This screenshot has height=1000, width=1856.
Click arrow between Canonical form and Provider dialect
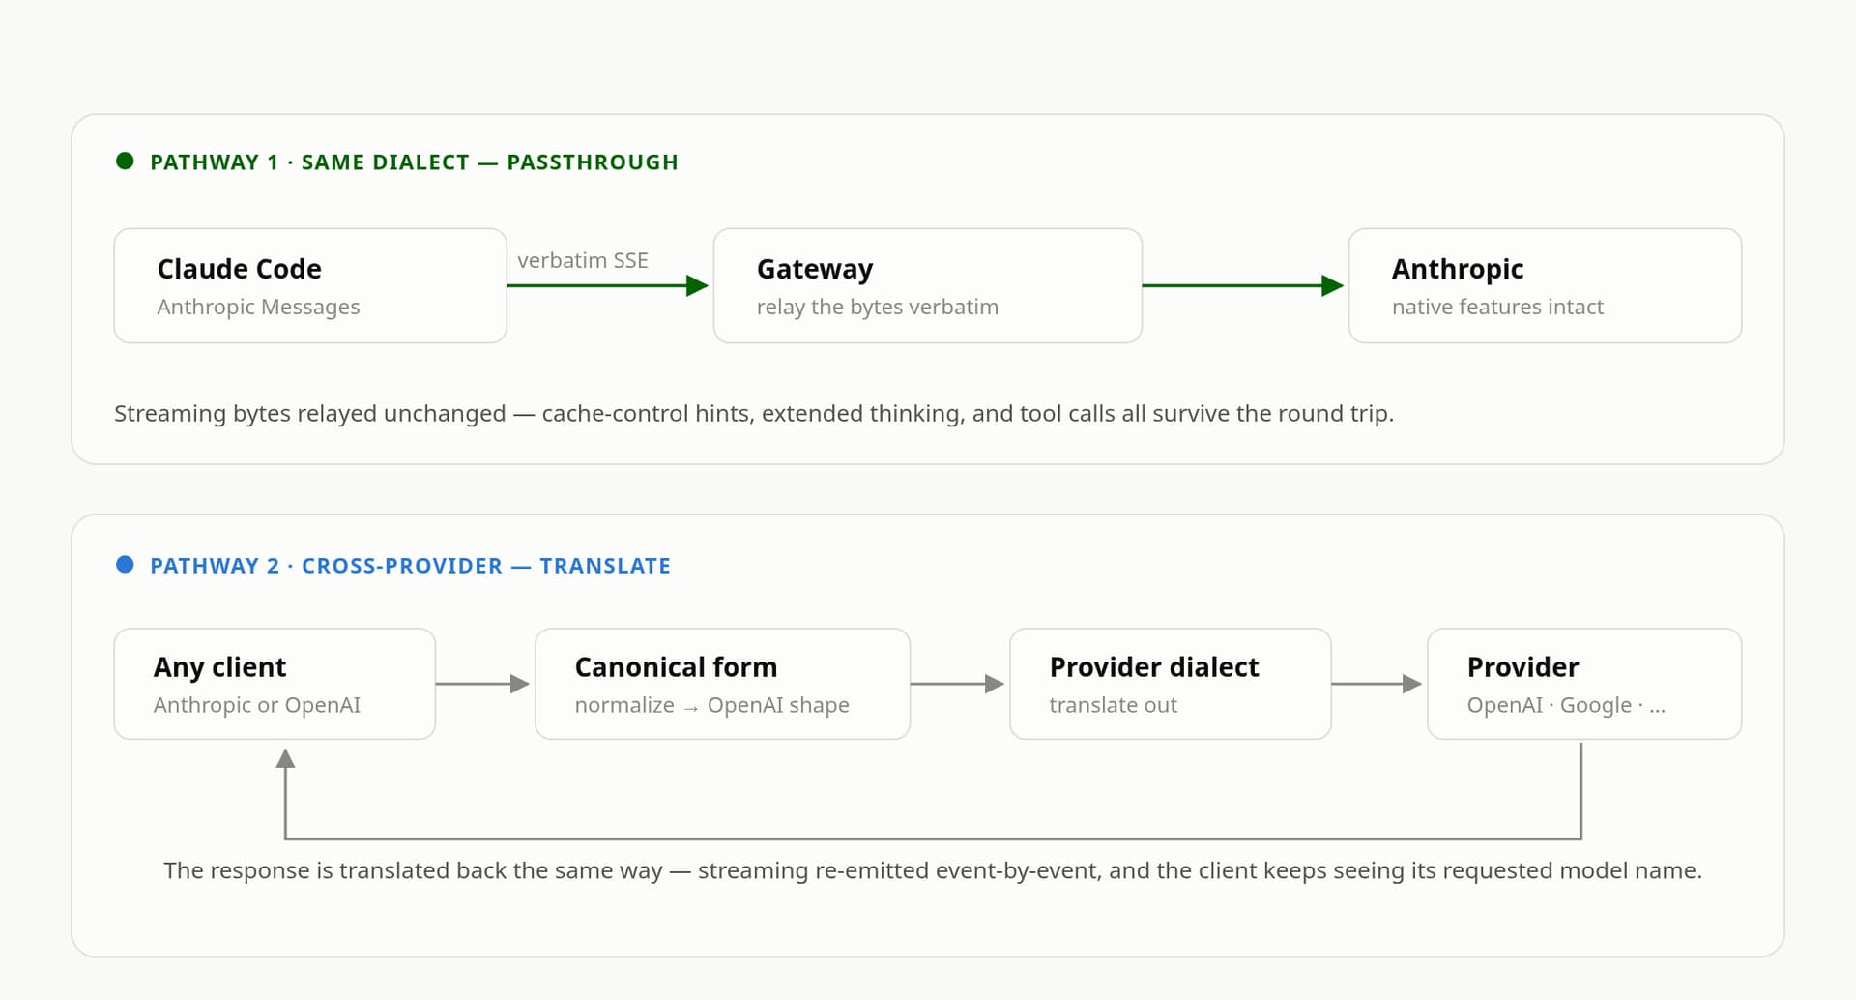[x=958, y=684]
